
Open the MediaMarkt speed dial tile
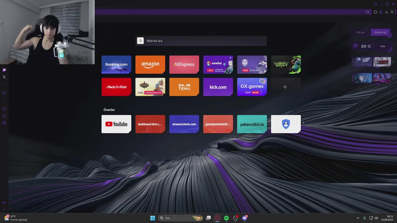tap(116, 87)
